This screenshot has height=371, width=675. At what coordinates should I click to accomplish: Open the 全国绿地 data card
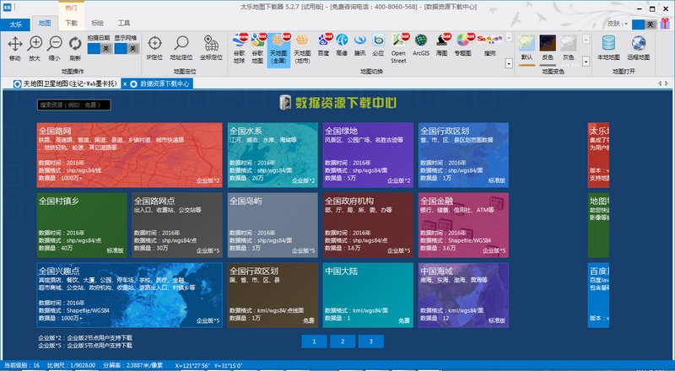368,155
